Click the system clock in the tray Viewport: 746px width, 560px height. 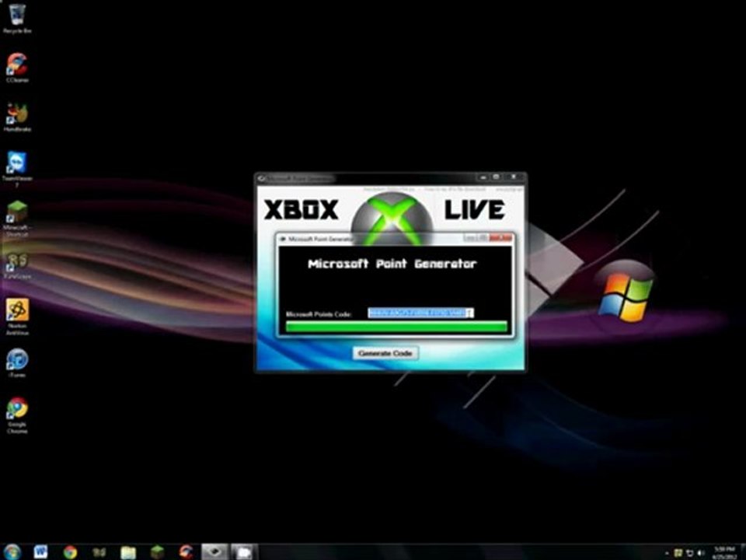(x=724, y=553)
